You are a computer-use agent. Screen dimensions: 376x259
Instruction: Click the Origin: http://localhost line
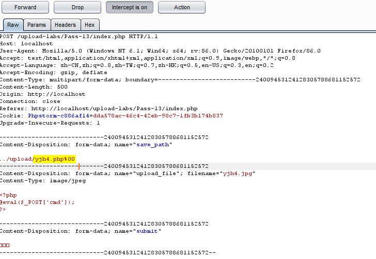click(x=43, y=94)
